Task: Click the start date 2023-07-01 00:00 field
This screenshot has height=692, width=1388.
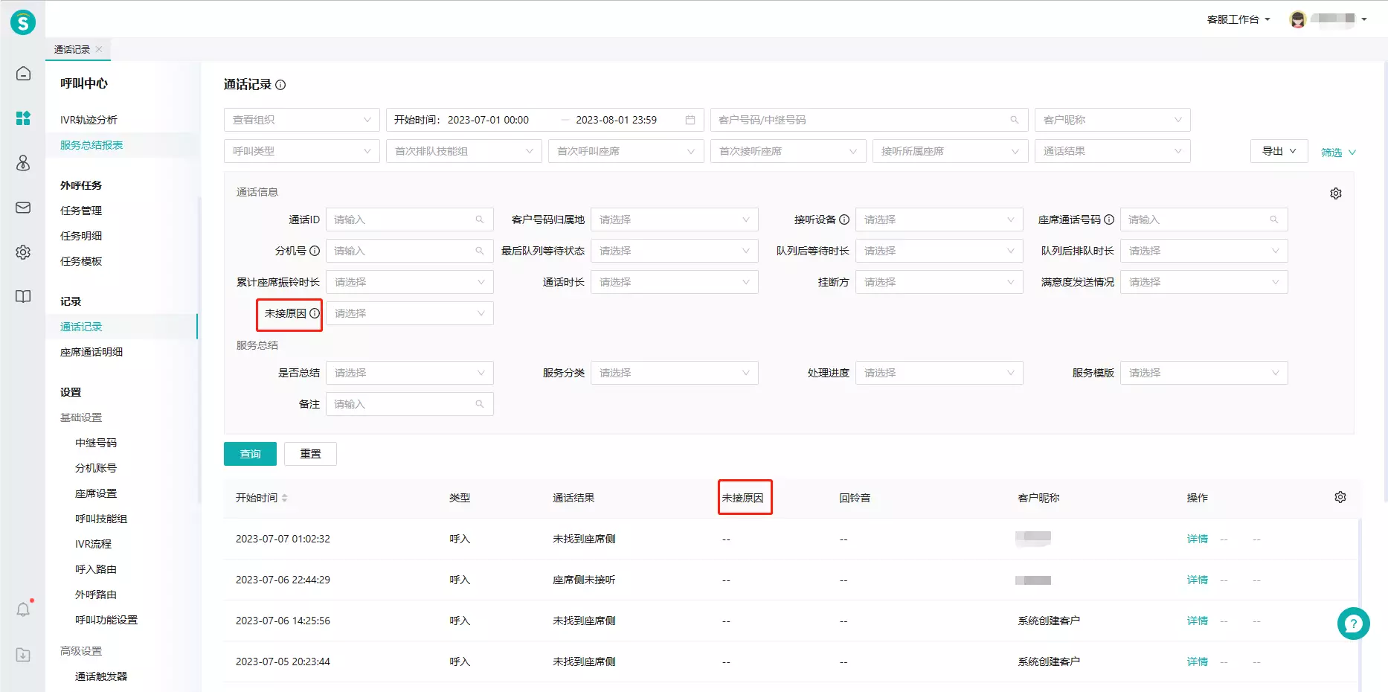Action: [488, 120]
